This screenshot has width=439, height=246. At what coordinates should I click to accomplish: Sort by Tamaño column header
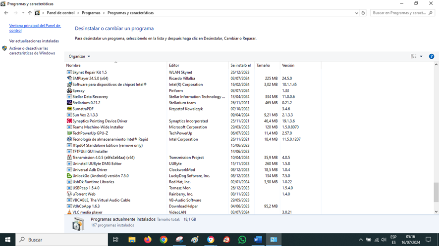click(x=267, y=65)
